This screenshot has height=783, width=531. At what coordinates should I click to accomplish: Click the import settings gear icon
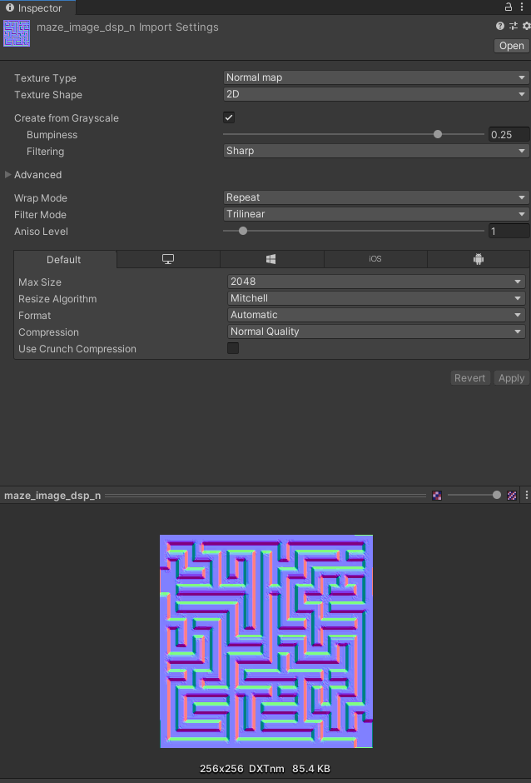point(525,27)
